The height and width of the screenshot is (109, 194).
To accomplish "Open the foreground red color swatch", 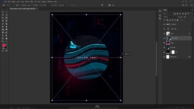I will coord(4,45).
